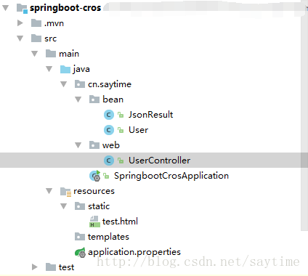Viewport: 308px width, 276px height.
Task: Click the main folder icon
Action: (x=51, y=54)
